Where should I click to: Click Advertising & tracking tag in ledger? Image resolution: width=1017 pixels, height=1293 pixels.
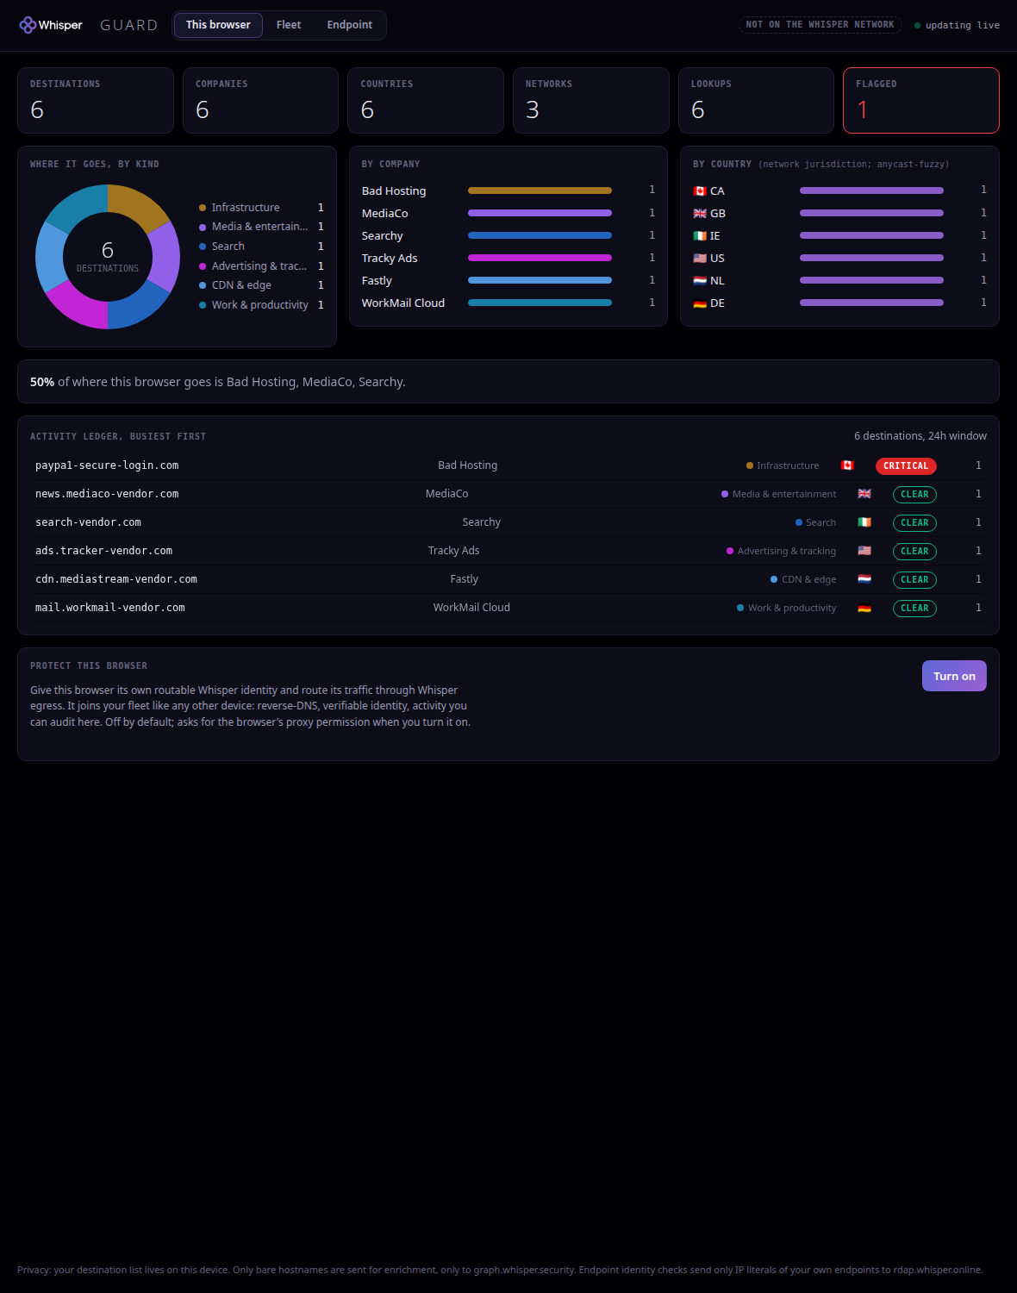[x=782, y=551]
